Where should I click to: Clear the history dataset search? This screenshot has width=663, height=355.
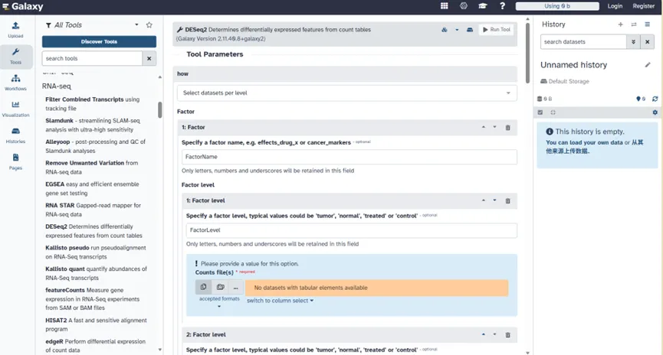point(648,42)
